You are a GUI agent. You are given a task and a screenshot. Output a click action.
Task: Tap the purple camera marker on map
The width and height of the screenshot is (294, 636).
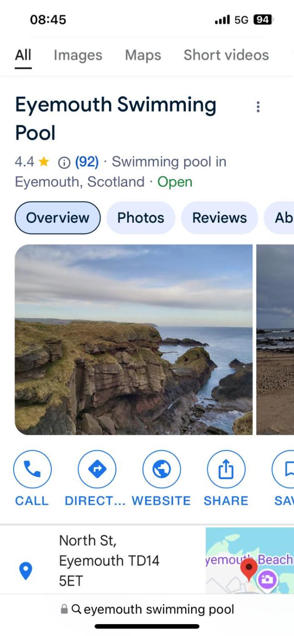tap(267, 580)
